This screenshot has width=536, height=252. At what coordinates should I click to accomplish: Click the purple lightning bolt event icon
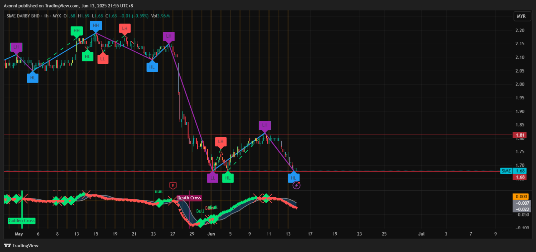[x=296, y=185]
